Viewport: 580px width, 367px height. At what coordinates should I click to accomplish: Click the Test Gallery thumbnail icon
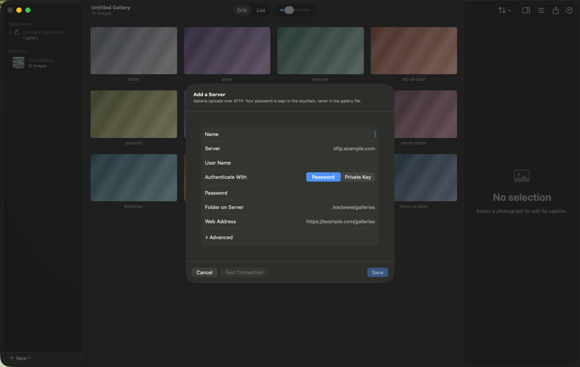tap(18, 63)
